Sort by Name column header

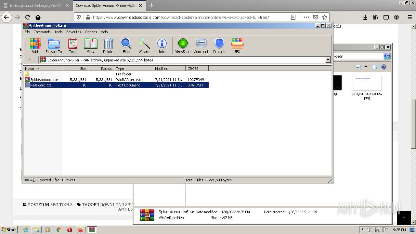pyautogui.click(x=43, y=68)
